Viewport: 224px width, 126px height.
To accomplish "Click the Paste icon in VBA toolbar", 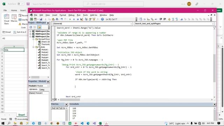I will point(53,19).
